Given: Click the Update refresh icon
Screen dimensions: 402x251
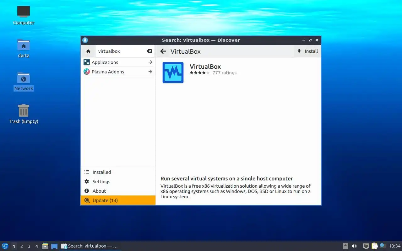Looking at the screenshot, I should 87,200.
